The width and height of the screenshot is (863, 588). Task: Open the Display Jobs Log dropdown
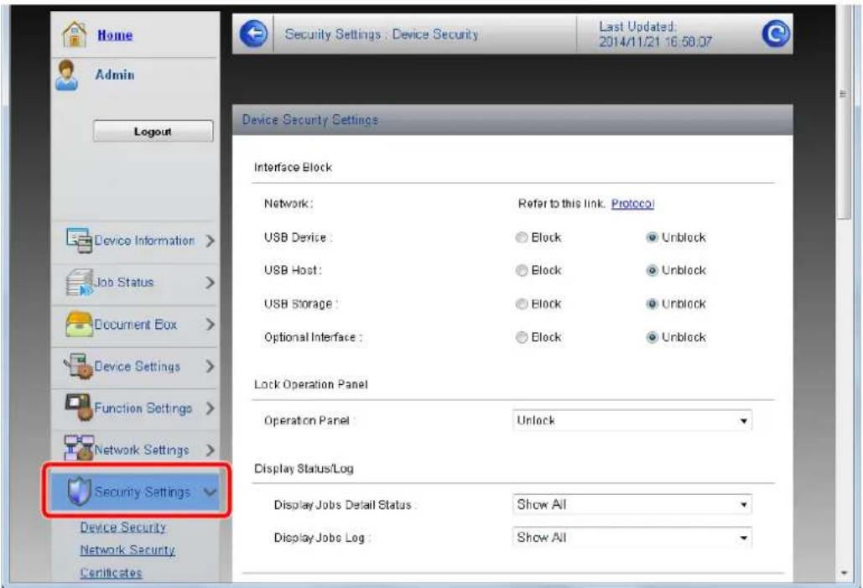(x=632, y=538)
